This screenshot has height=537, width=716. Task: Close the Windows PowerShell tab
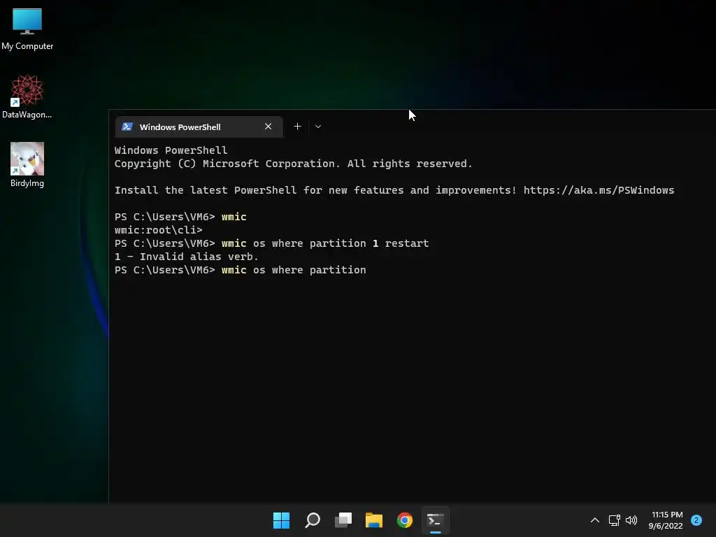(x=268, y=127)
